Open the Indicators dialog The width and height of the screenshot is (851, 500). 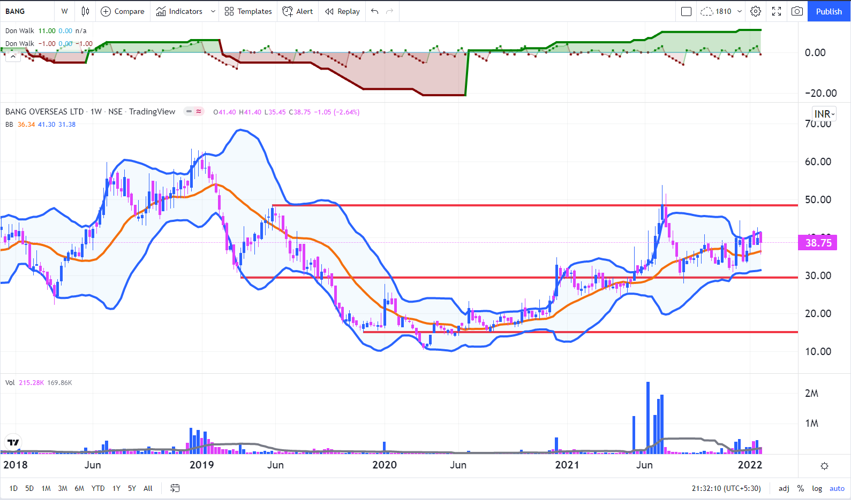tap(179, 11)
